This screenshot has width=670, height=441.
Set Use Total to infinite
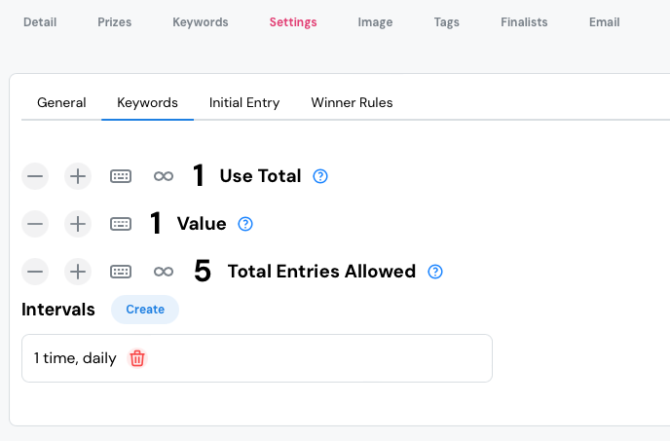[164, 176]
